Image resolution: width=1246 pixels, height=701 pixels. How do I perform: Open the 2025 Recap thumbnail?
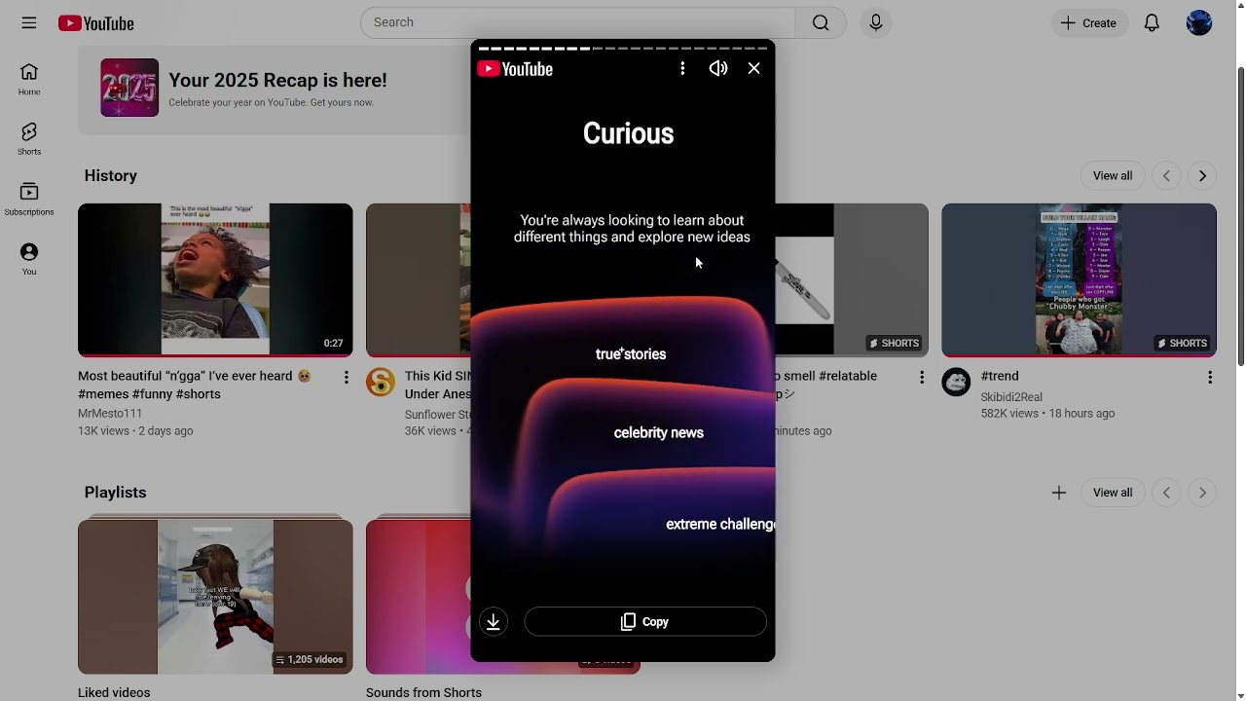129,88
